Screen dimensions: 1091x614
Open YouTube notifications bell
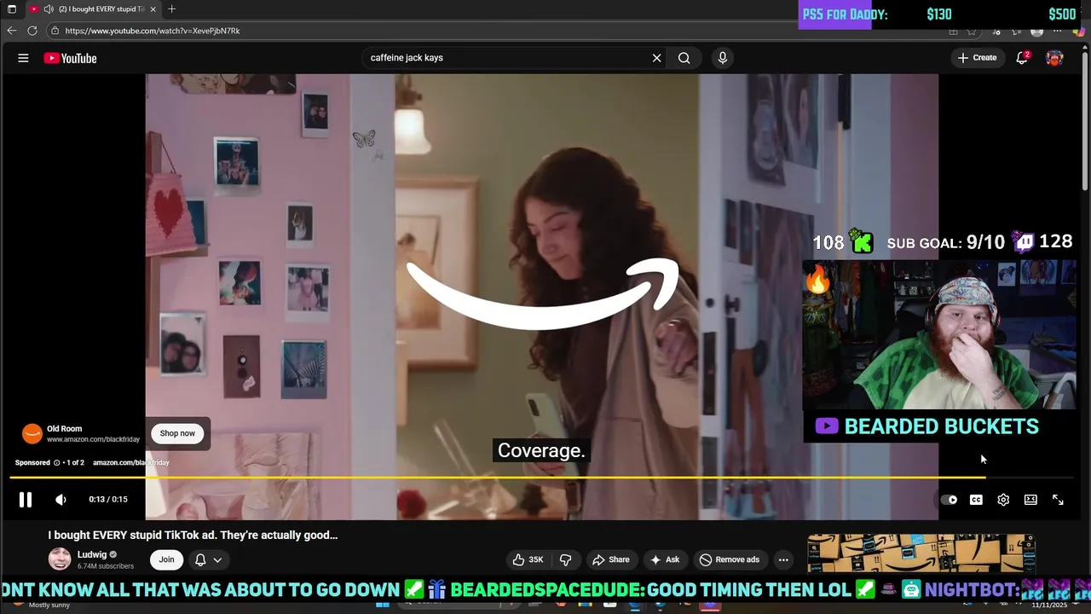pos(1022,58)
